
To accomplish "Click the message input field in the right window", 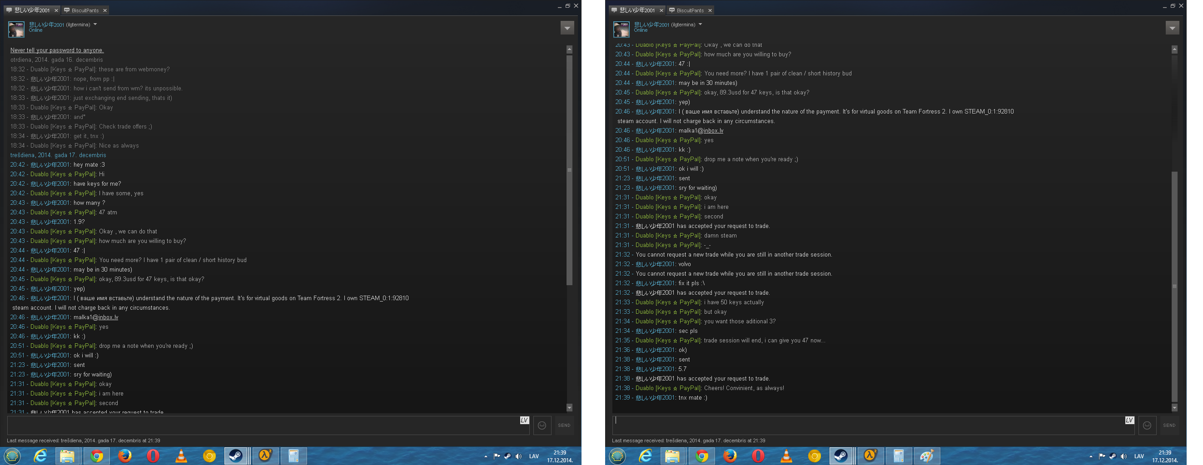I will 869,425.
